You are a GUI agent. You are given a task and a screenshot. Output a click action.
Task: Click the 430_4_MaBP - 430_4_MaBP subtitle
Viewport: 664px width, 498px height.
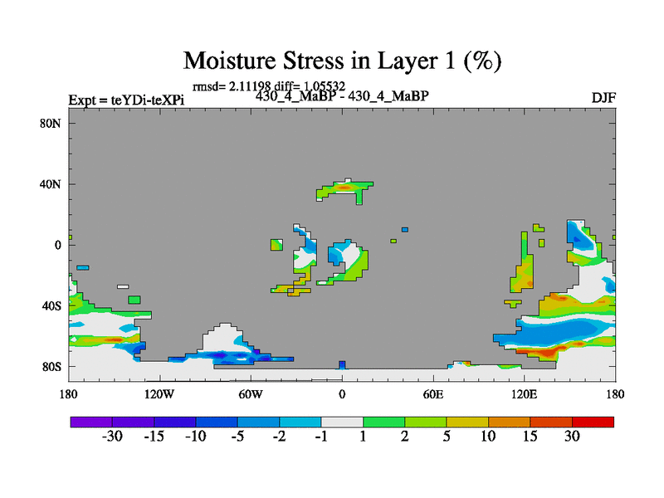point(342,95)
